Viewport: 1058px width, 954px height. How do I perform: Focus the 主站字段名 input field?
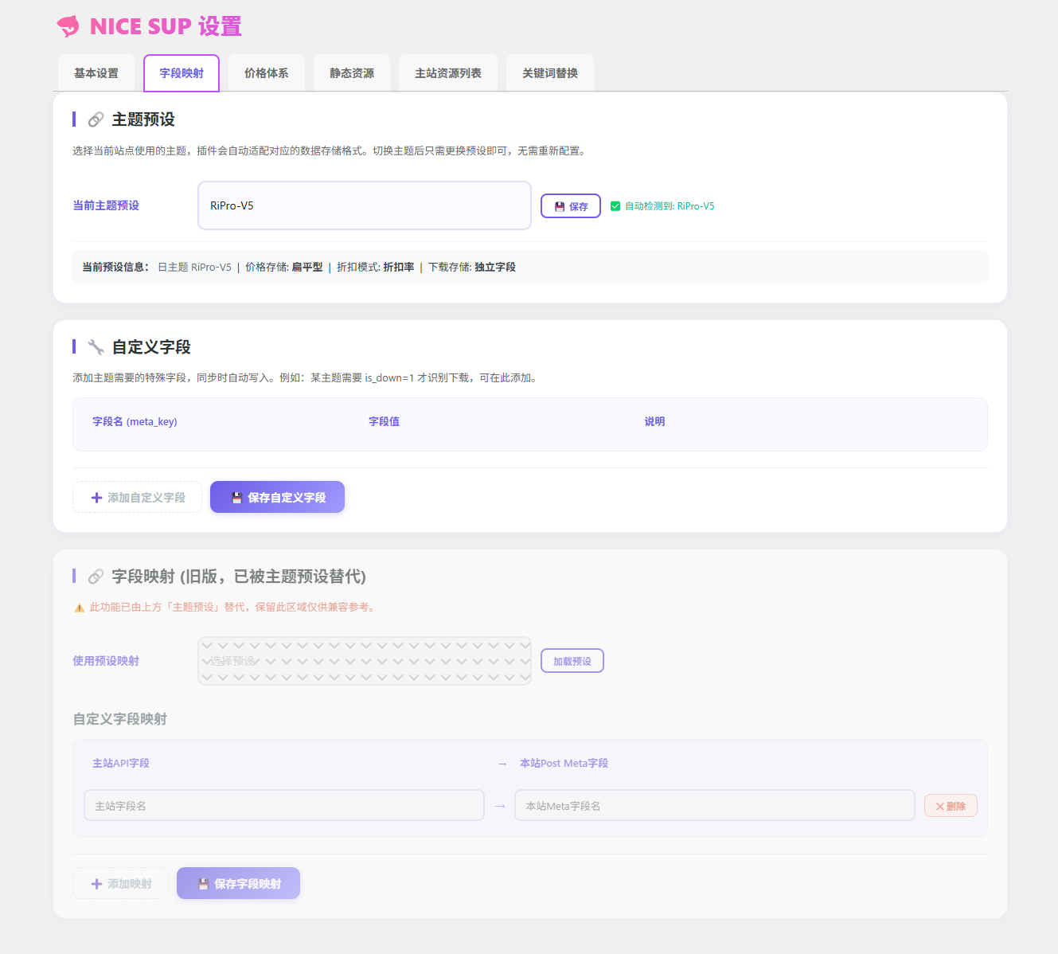click(x=284, y=806)
